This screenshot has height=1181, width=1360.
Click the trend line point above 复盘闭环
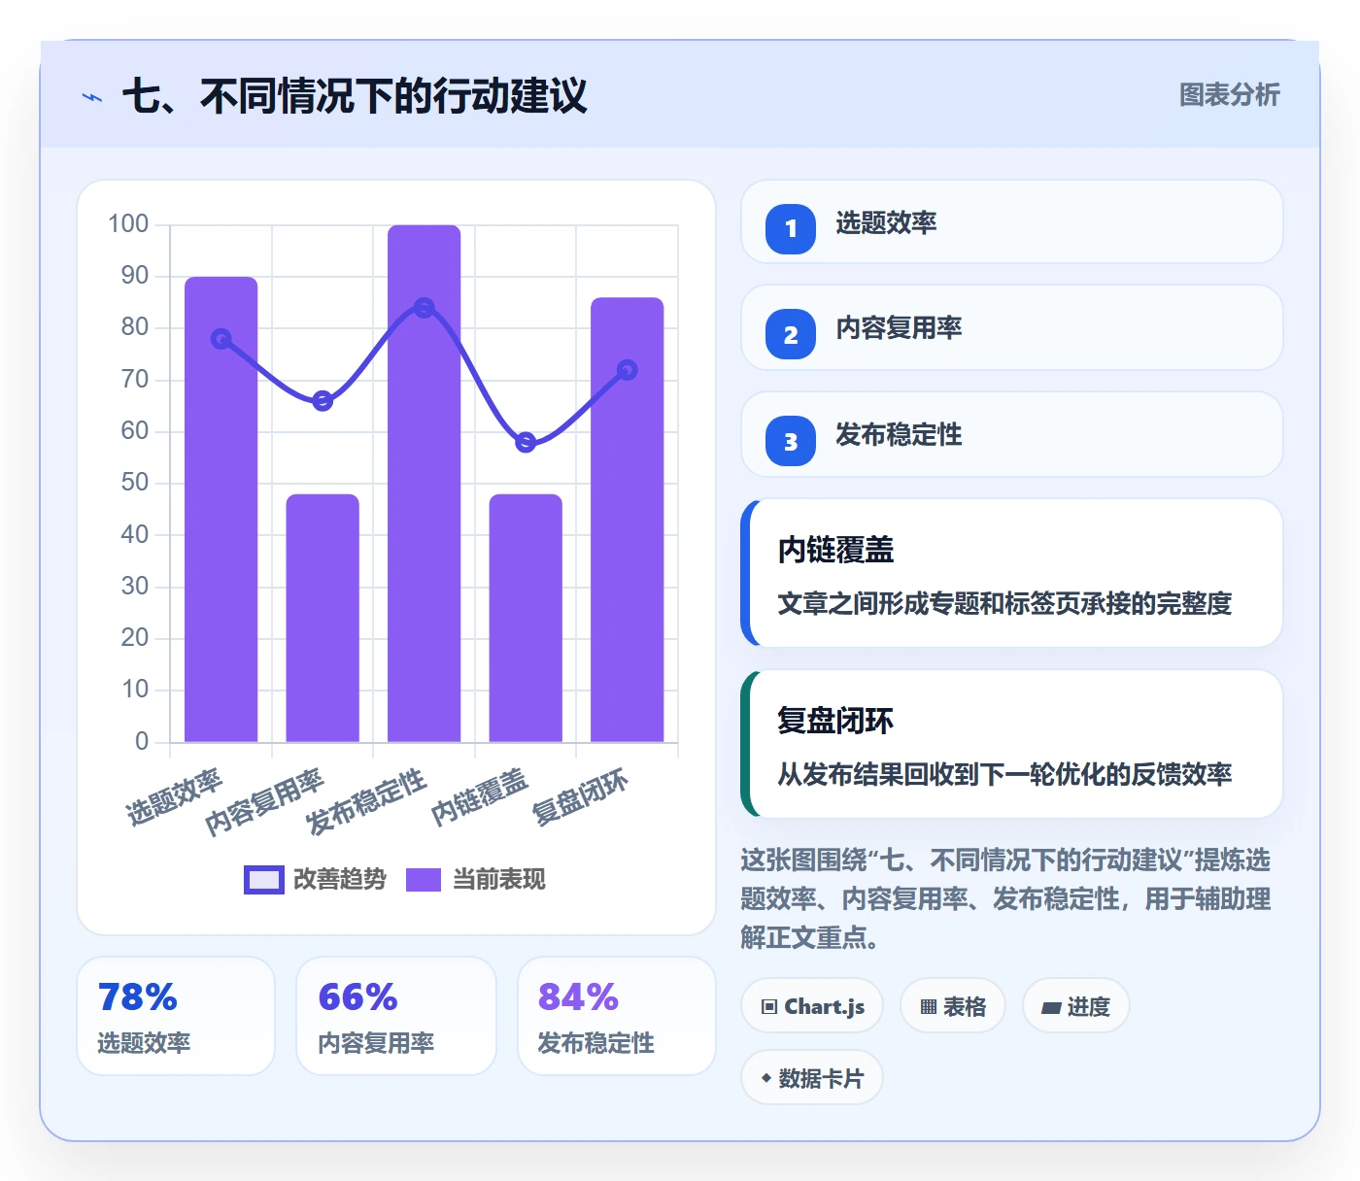(628, 370)
